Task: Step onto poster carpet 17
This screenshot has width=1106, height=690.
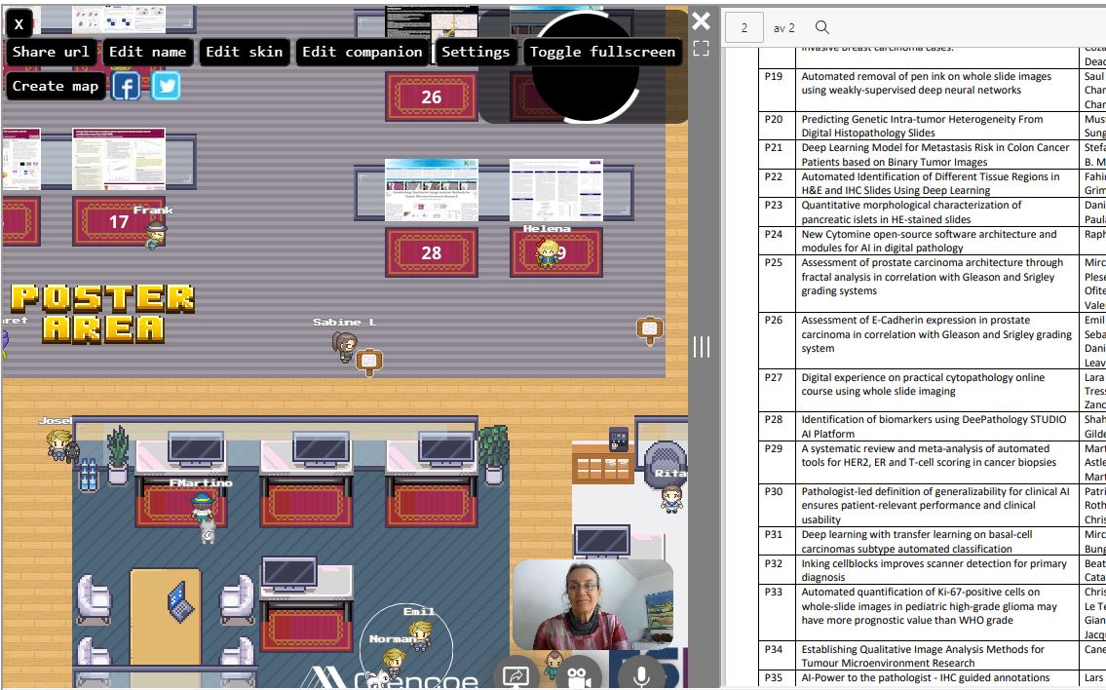Action: 119,221
